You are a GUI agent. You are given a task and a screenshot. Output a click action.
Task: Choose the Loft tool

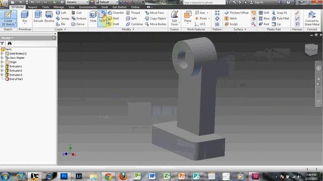click(x=61, y=13)
